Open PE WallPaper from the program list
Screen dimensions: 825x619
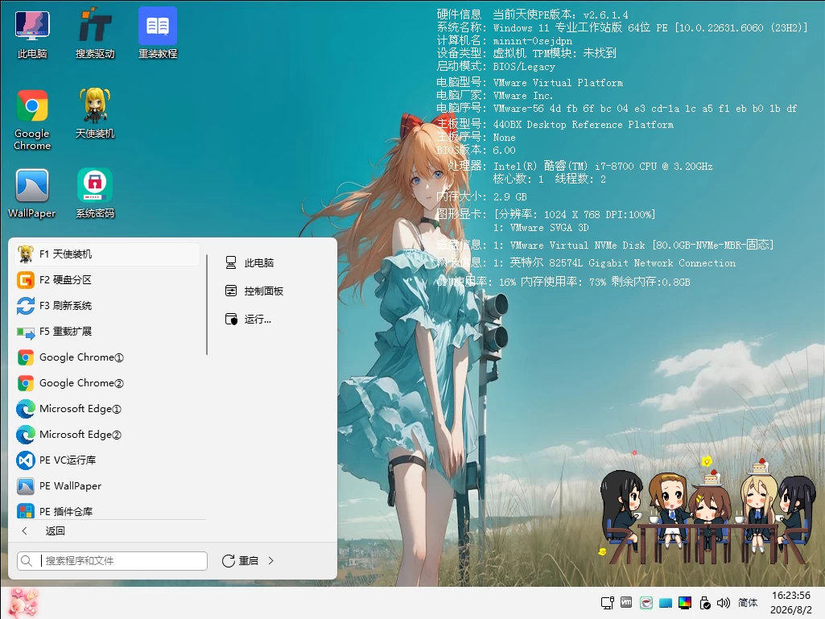click(x=107, y=486)
